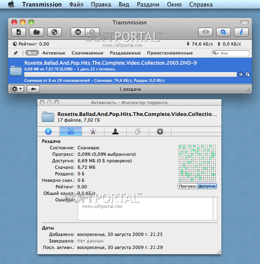Select the Roxette torrent folder icon in list
Viewport: 260px width, 264px height.
point(16,71)
